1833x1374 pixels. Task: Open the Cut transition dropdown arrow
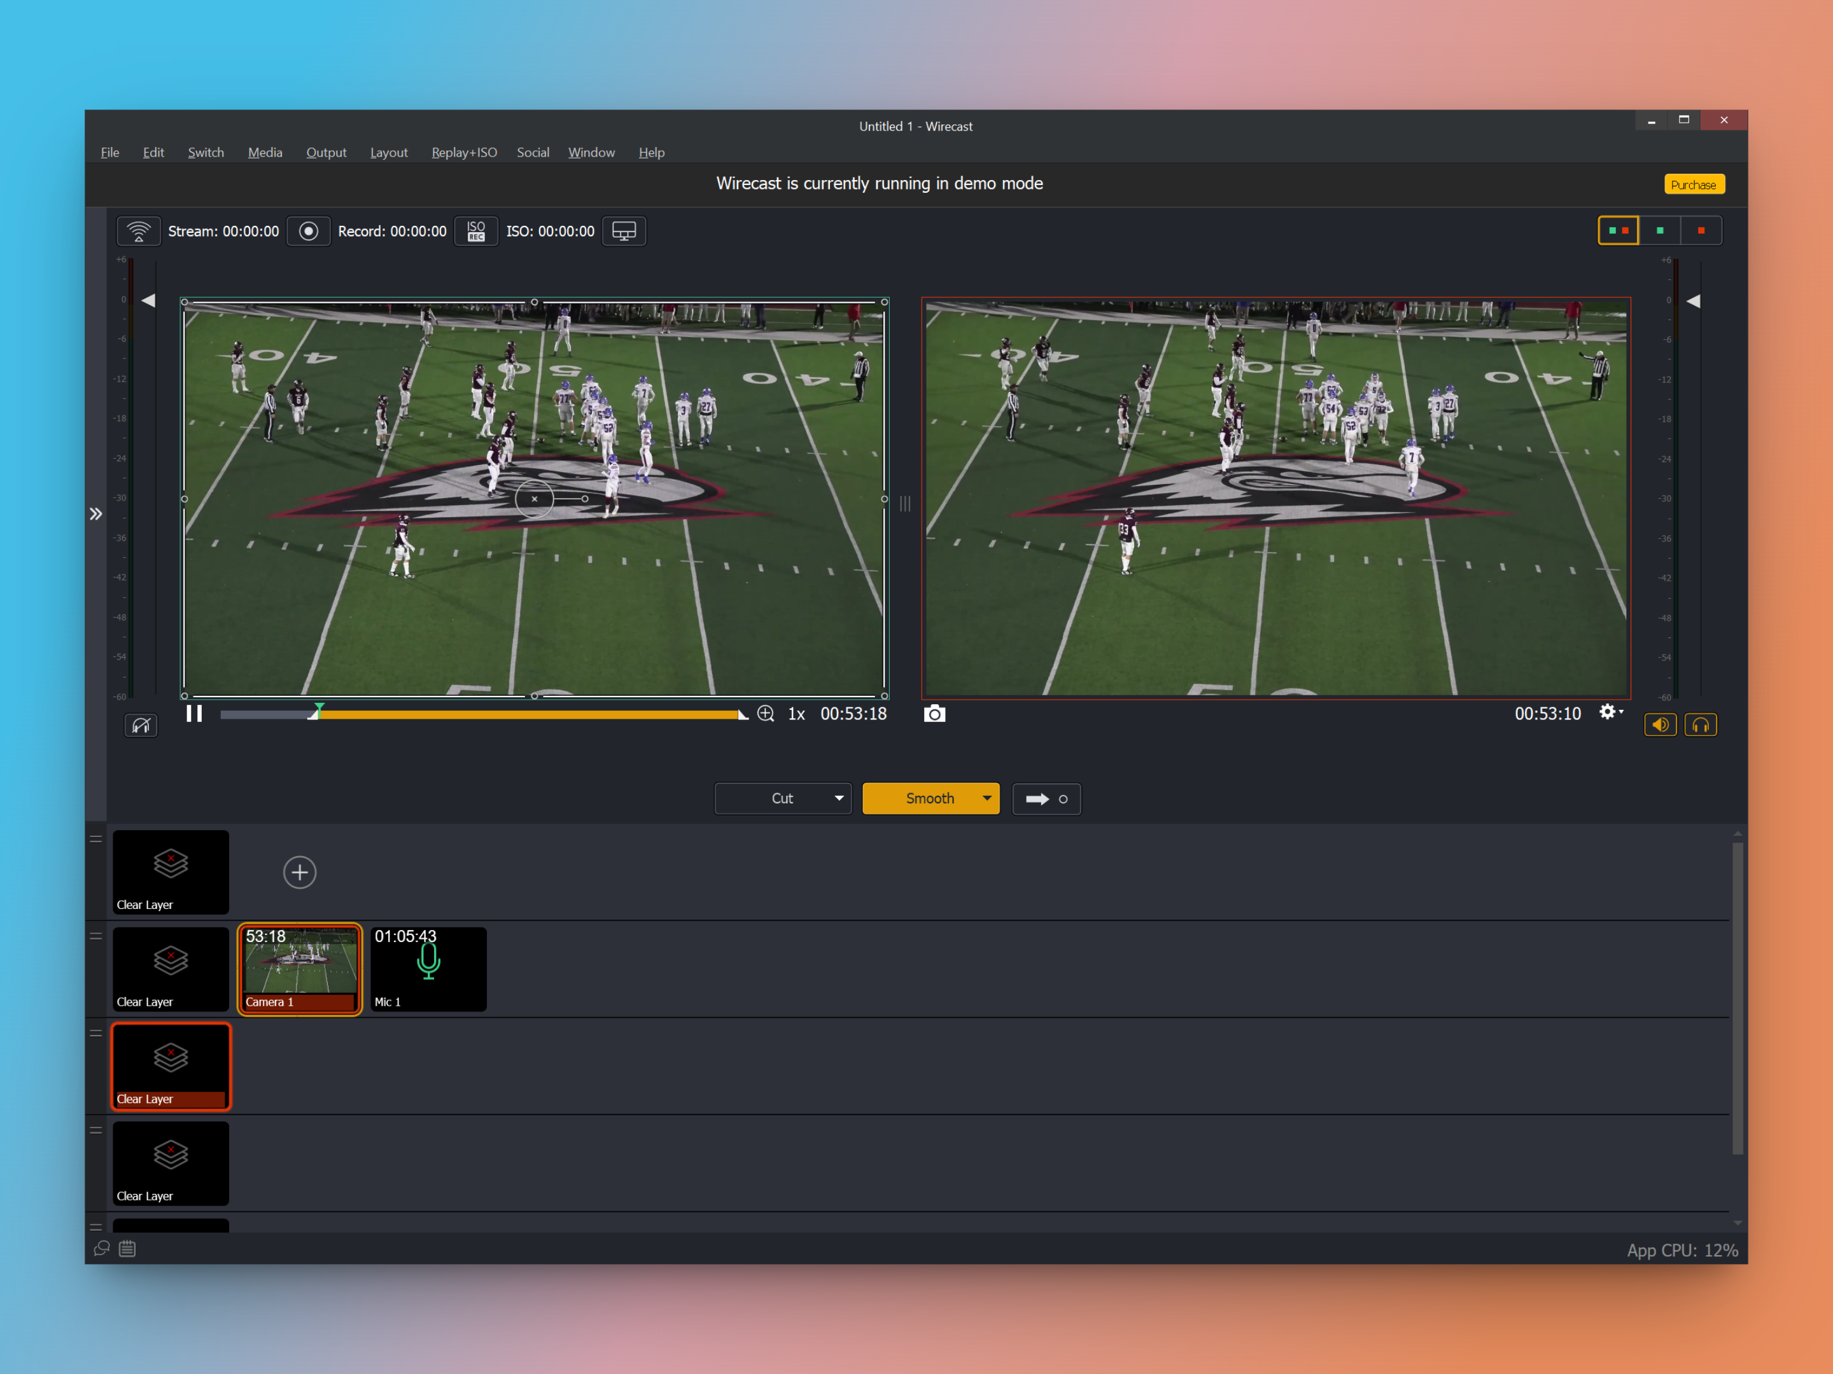click(x=839, y=798)
